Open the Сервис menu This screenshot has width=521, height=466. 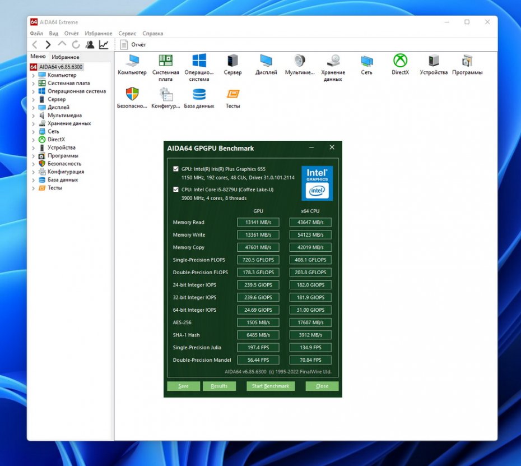[127, 34]
